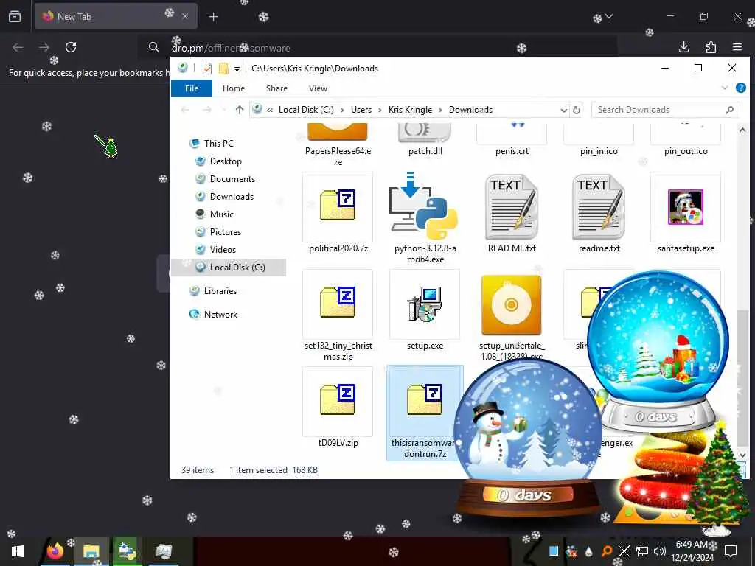Image resolution: width=755 pixels, height=566 pixels.
Task: Open File Explorer from the taskbar
Action: [91, 551]
